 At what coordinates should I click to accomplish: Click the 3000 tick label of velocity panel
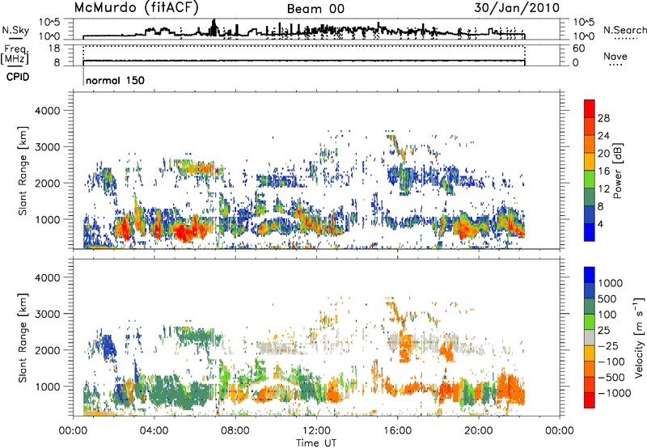(47, 314)
